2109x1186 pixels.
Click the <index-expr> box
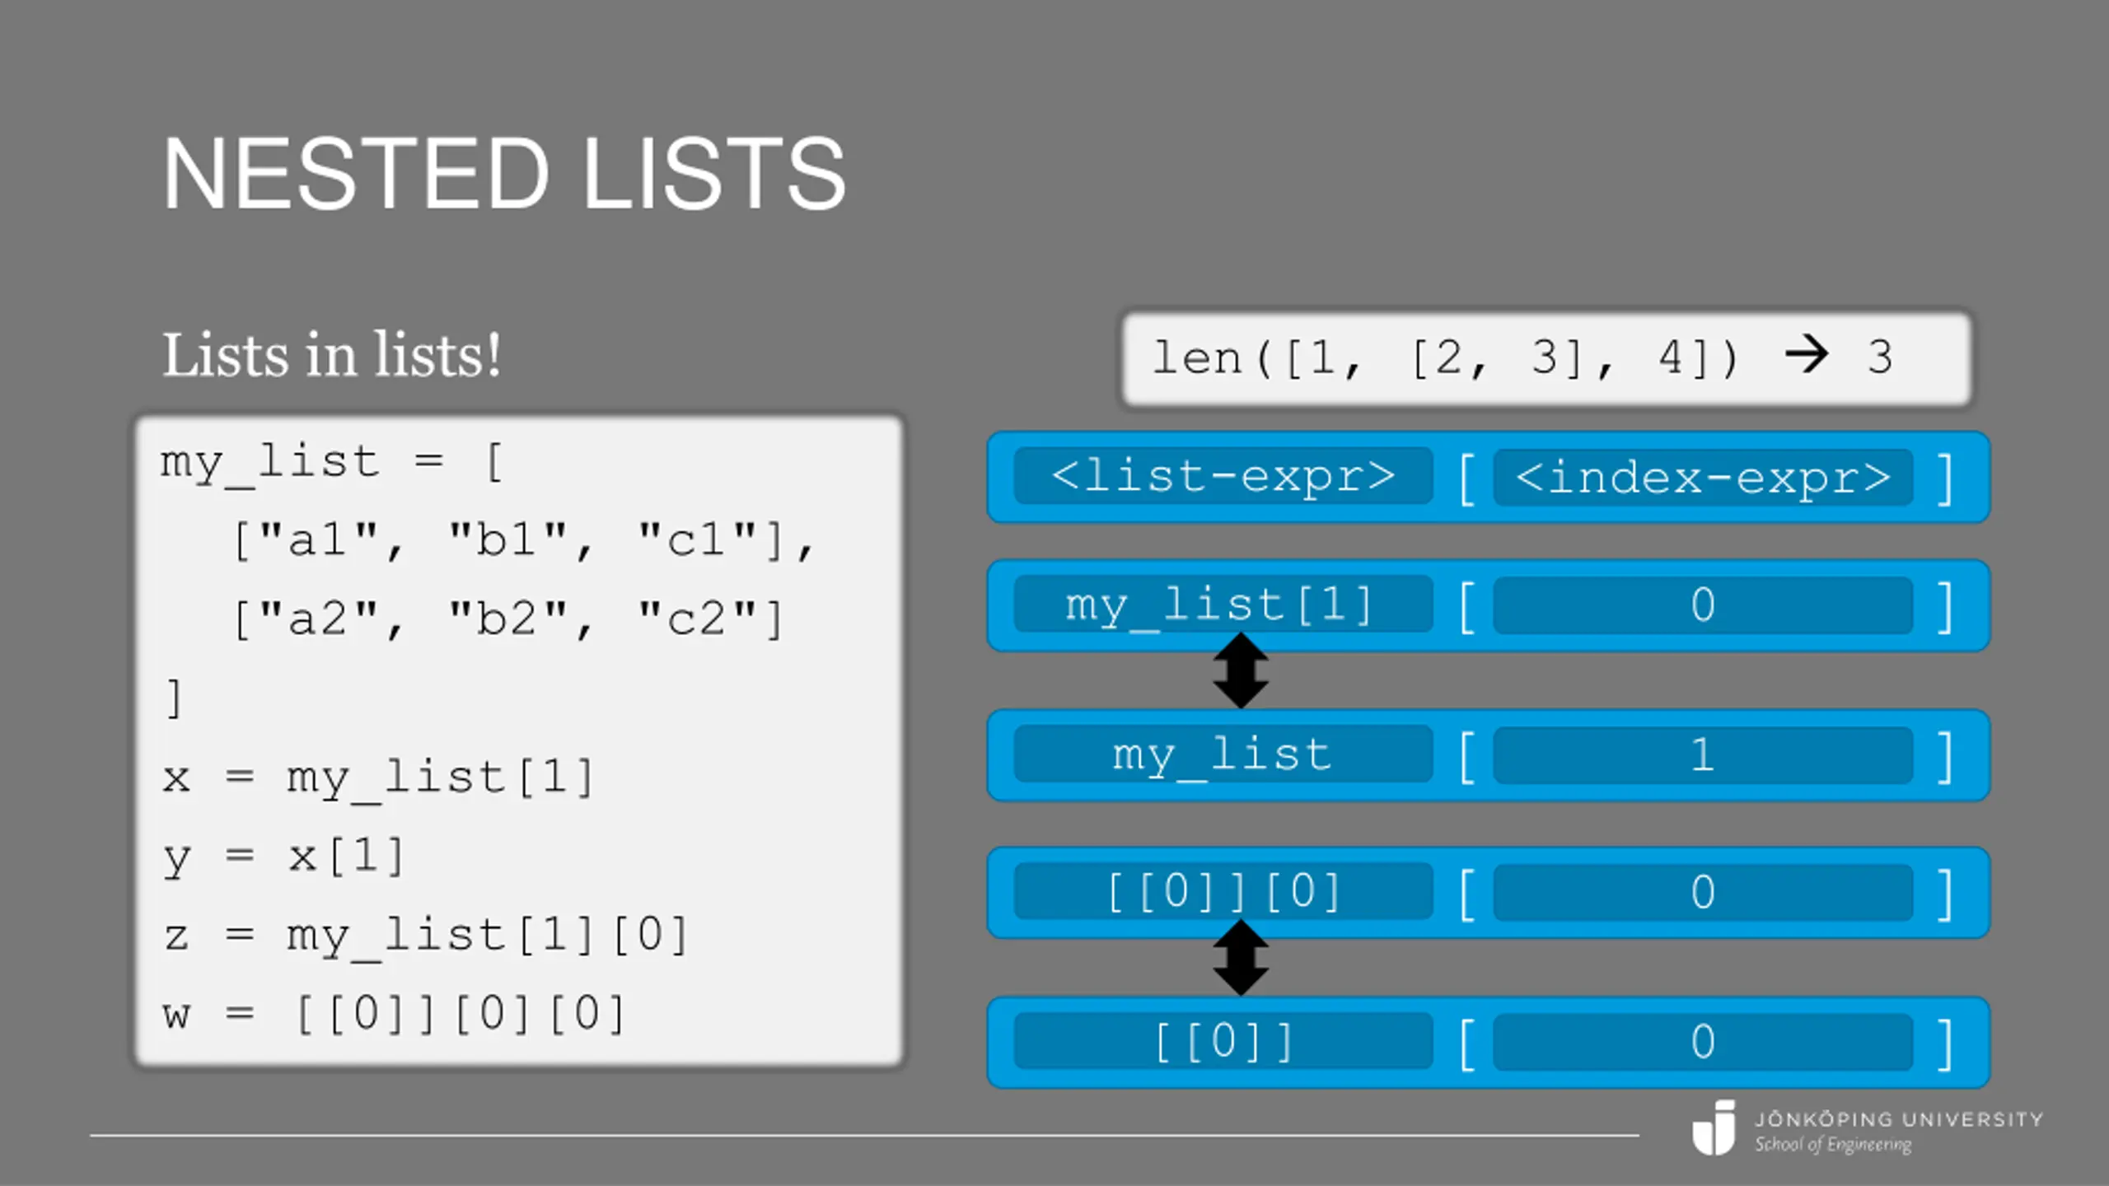click(1703, 478)
